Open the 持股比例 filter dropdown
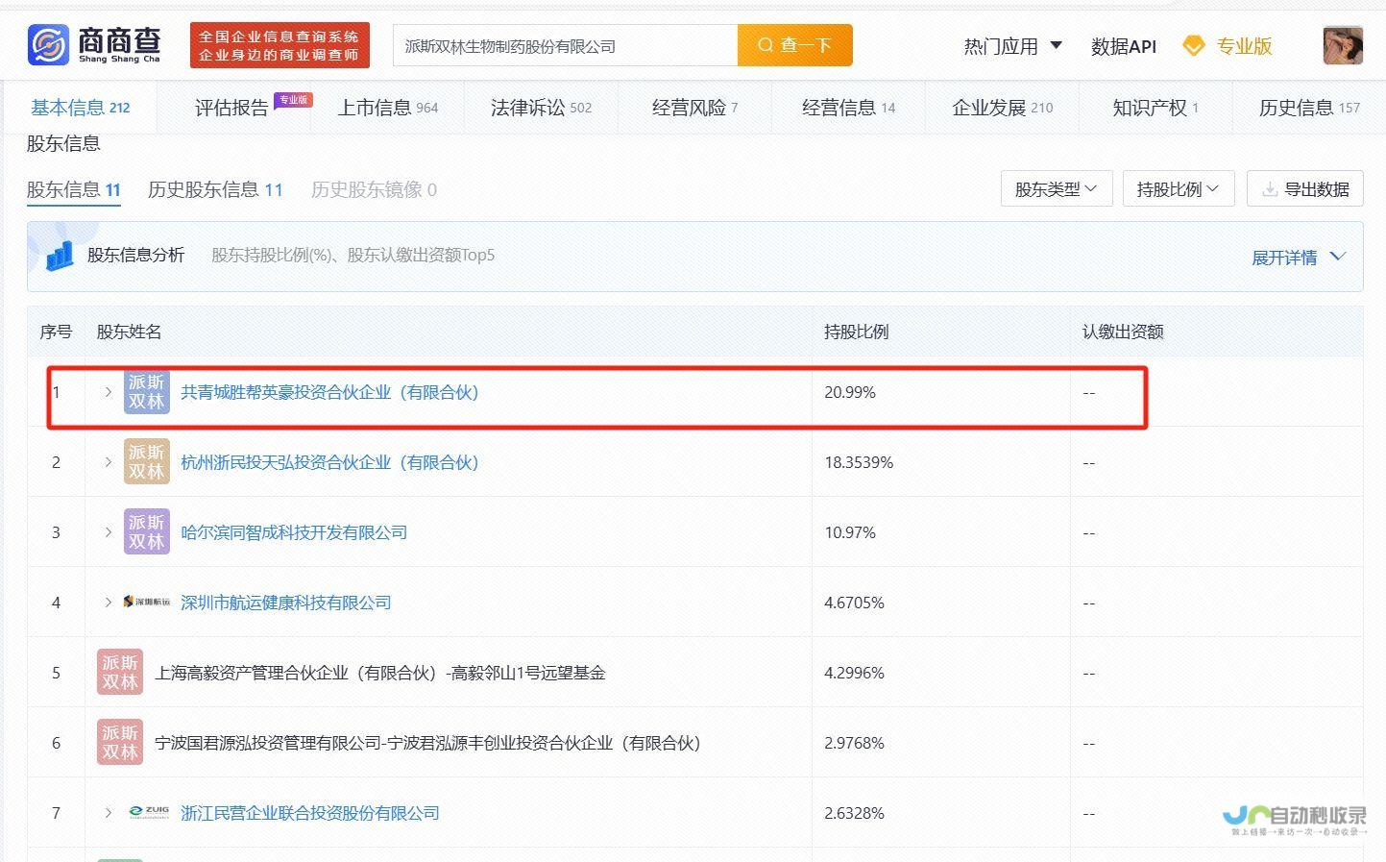The image size is (1386, 862). pos(1179,188)
